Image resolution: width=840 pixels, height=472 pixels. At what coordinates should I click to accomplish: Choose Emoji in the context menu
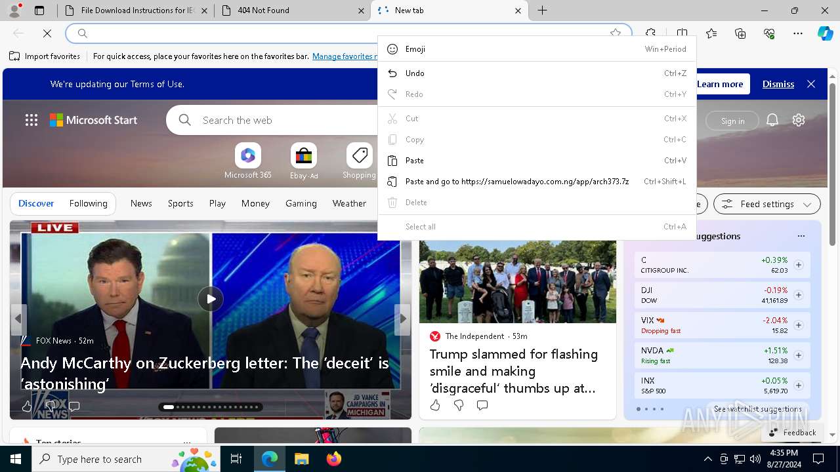[x=537, y=49]
